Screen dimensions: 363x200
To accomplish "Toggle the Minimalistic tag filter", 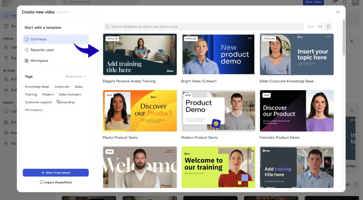I will [34, 110].
